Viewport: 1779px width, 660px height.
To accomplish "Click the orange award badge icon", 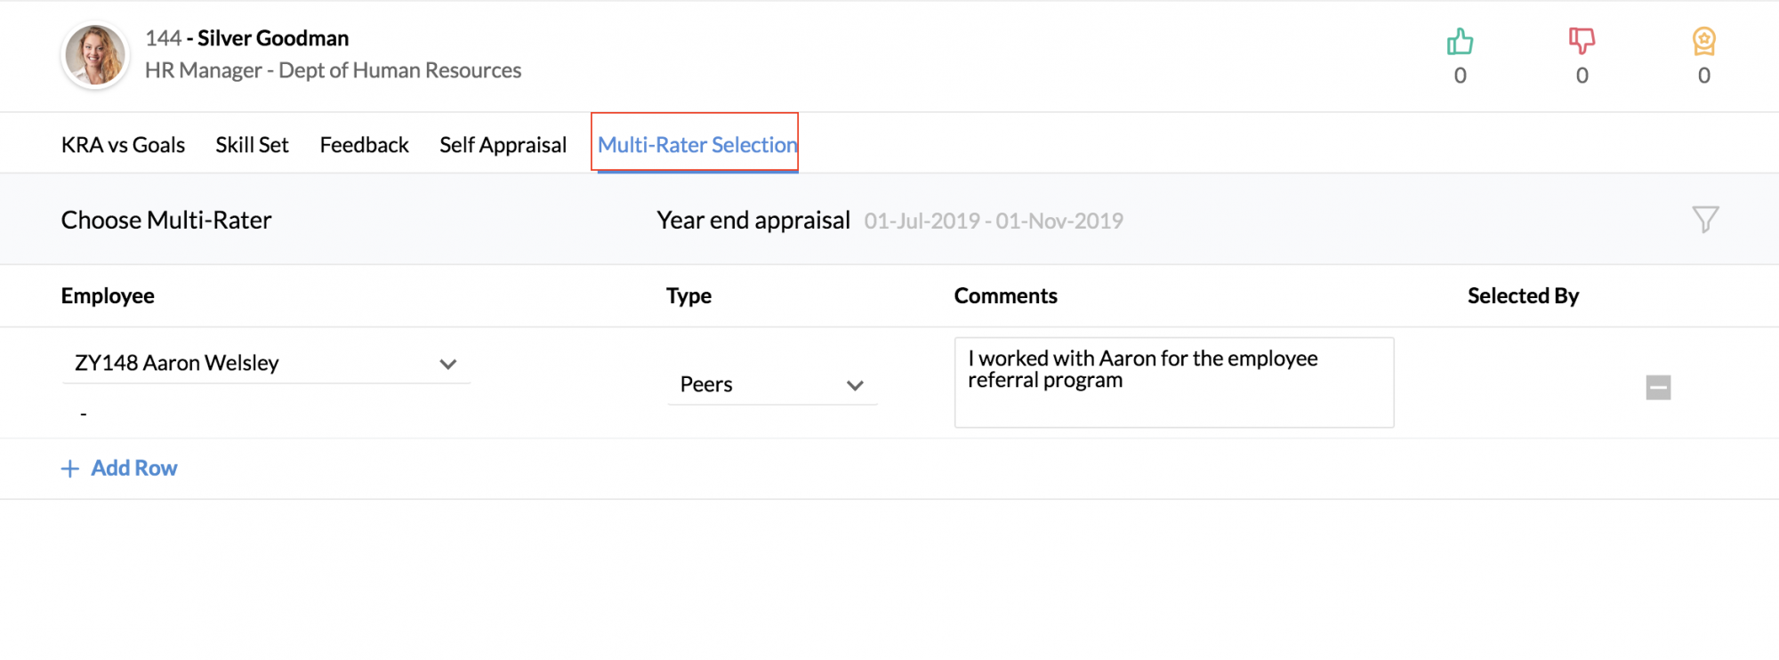I will click(x=1703, y=41).
